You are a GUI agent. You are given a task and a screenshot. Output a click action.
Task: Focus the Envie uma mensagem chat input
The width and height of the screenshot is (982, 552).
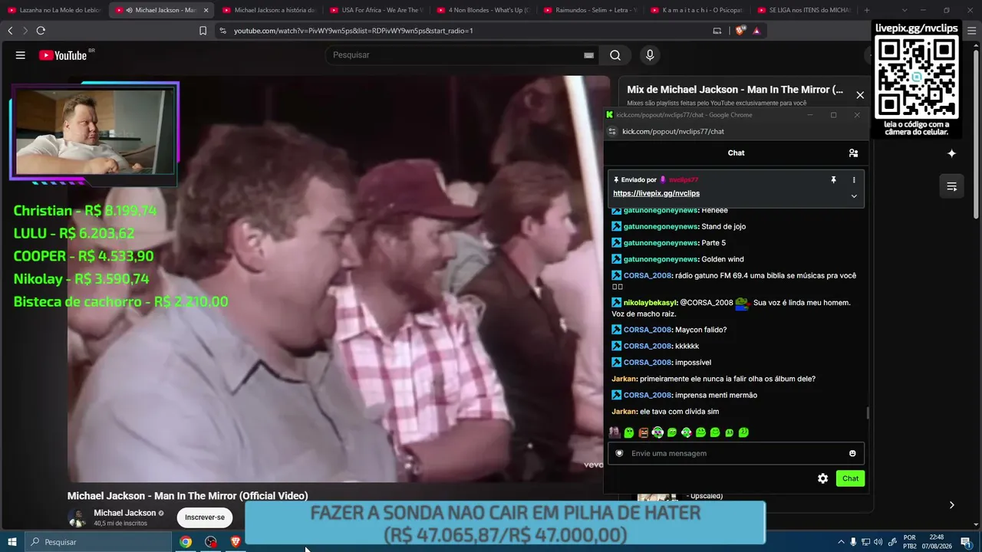coord(735,453)
